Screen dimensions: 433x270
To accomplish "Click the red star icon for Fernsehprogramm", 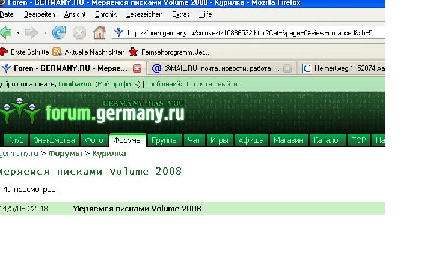I will [x=133, y=52].
